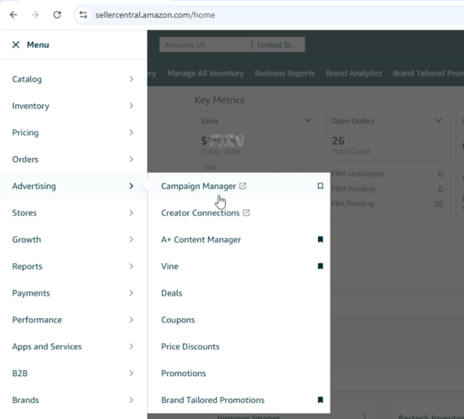Open site information icon in address bar

click(x=83, y=15)
